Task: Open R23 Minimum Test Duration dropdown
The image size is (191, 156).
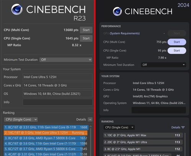Action: (x=66, y=60)
